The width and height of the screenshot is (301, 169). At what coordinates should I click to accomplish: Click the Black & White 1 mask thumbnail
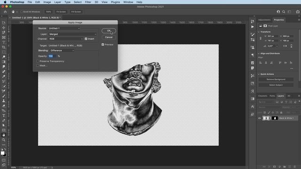pyautogui.click(x=275, y=118)
